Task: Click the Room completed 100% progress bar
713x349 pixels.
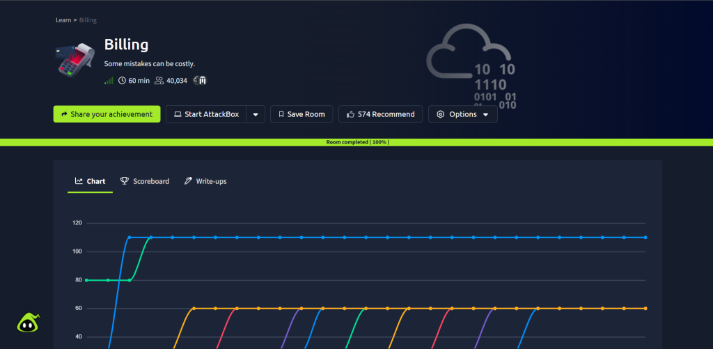Action: 356,142
